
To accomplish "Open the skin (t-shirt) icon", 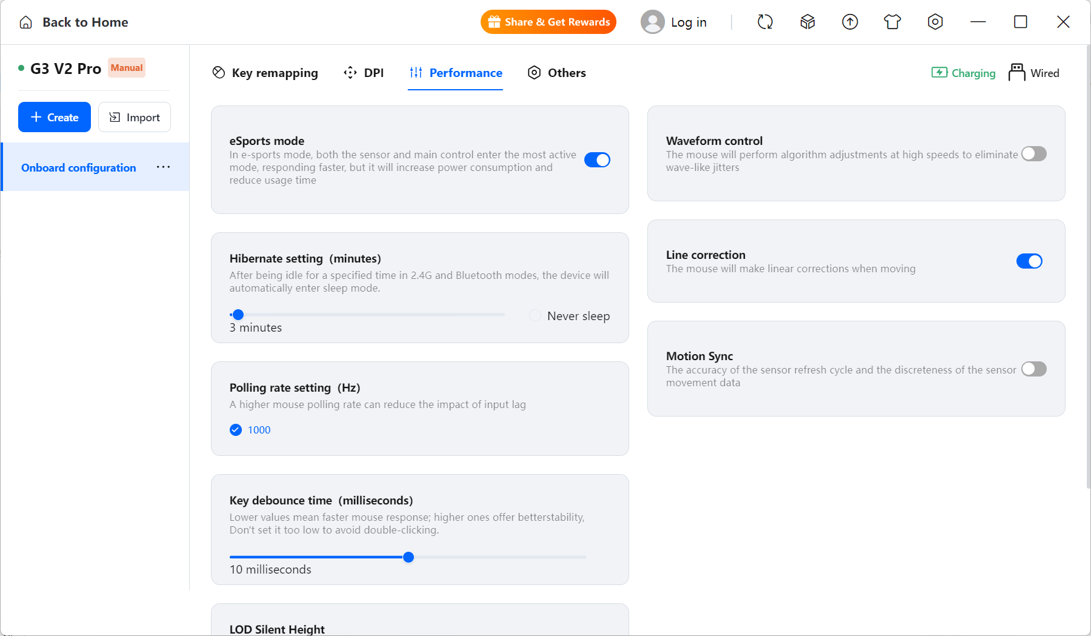I will pyautogui.click(x=892, y=22).
